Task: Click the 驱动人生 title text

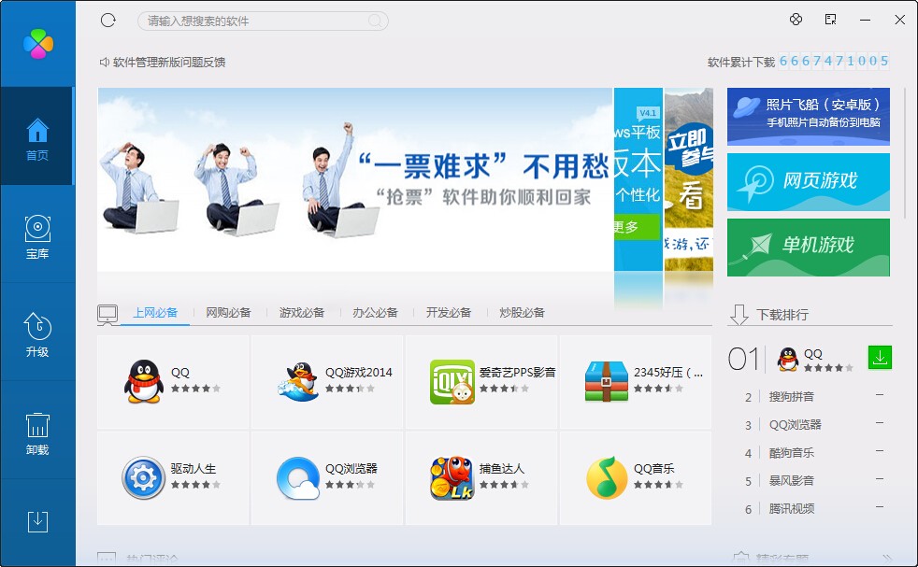Action: pyautogui.click(x=194, y=469)
